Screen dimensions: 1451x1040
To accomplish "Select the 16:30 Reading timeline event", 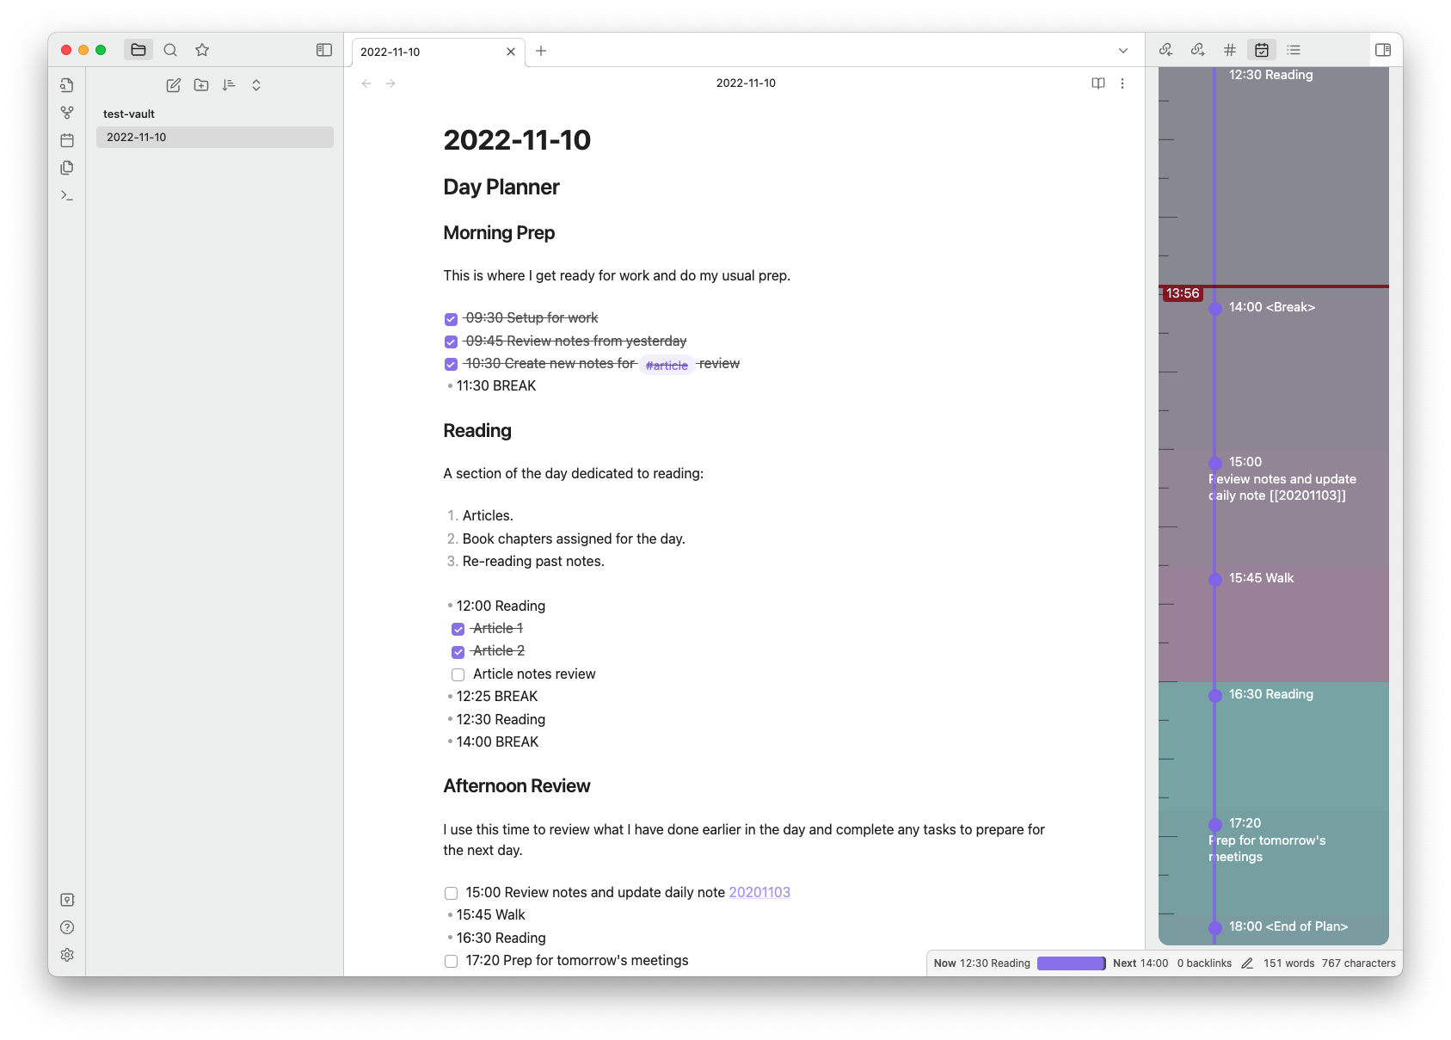I will [1273, 747].
